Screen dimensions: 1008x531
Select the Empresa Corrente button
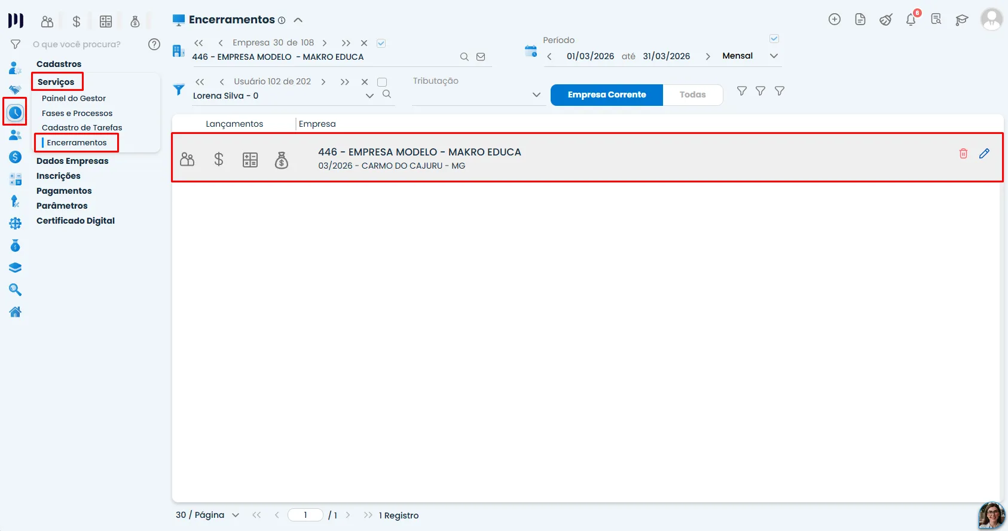click(607, 94)
